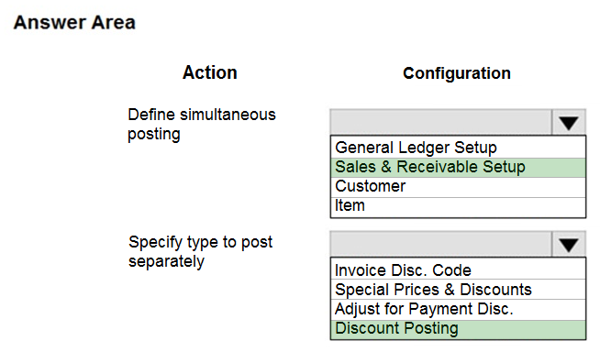
Task: Open the Specify type to post separately dropdown arrow
Action: click(x=568, y=245)
